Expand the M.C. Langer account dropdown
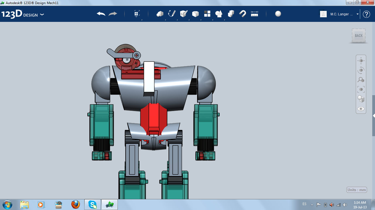 click(357, 14)
